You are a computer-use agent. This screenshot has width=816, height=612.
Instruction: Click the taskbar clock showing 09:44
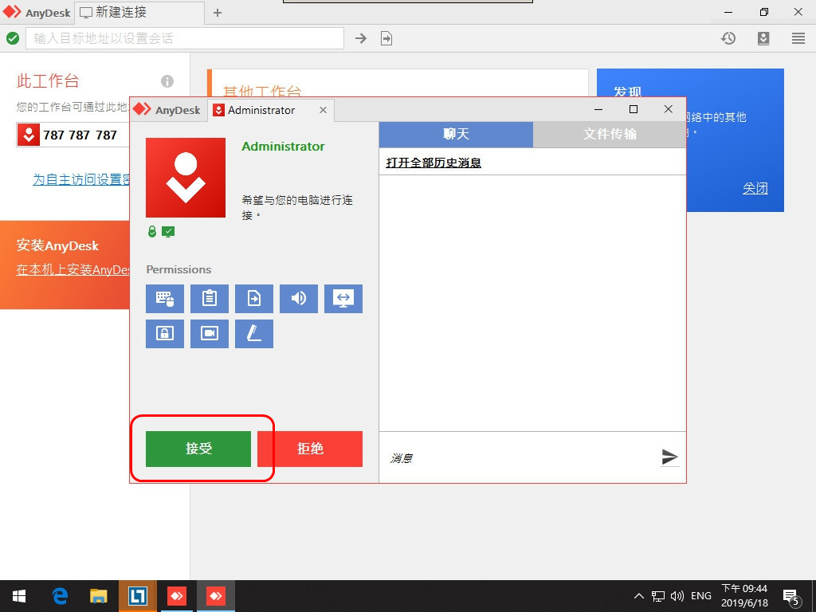744,596
